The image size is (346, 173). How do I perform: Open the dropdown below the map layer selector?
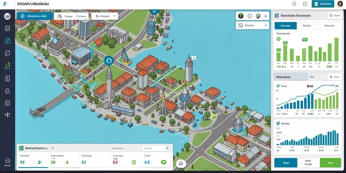coord(252,25)
